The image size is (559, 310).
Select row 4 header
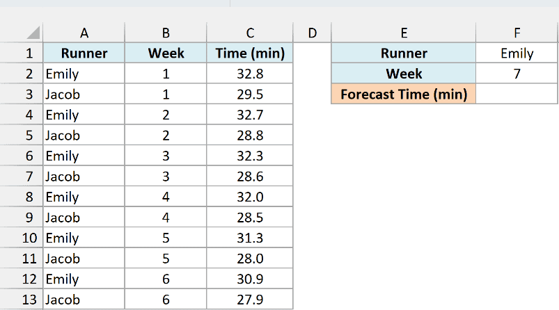coord(22,115)
